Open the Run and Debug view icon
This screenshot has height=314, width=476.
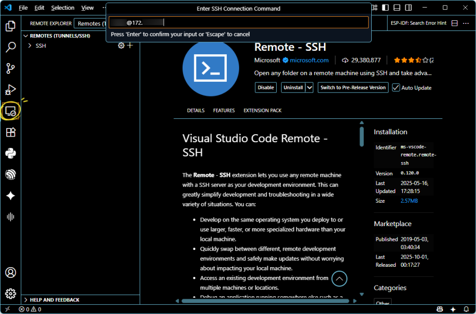coord(11,89)
